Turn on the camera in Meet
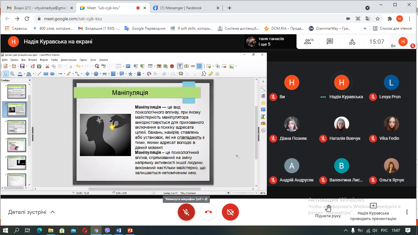Image resolution: width=418 pixels, height=235 pixels. coord(230,212)
